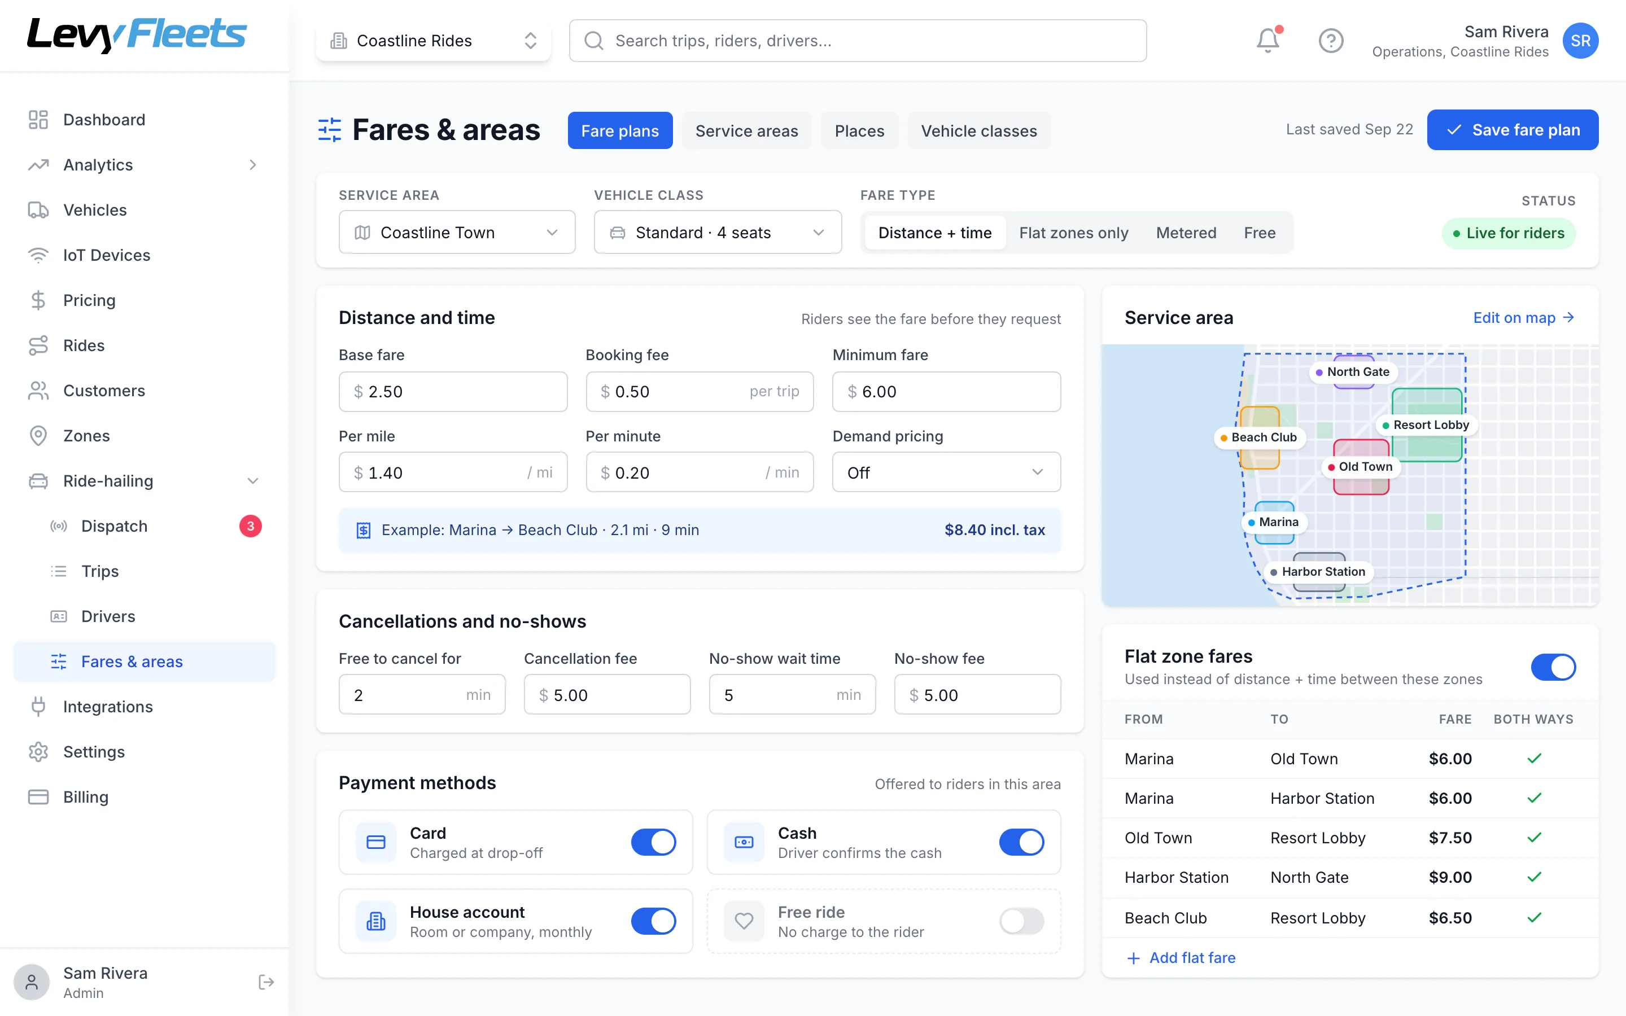Open the Coastline Rides organization switcher
1626x1016 pixels.
(434, 40)
